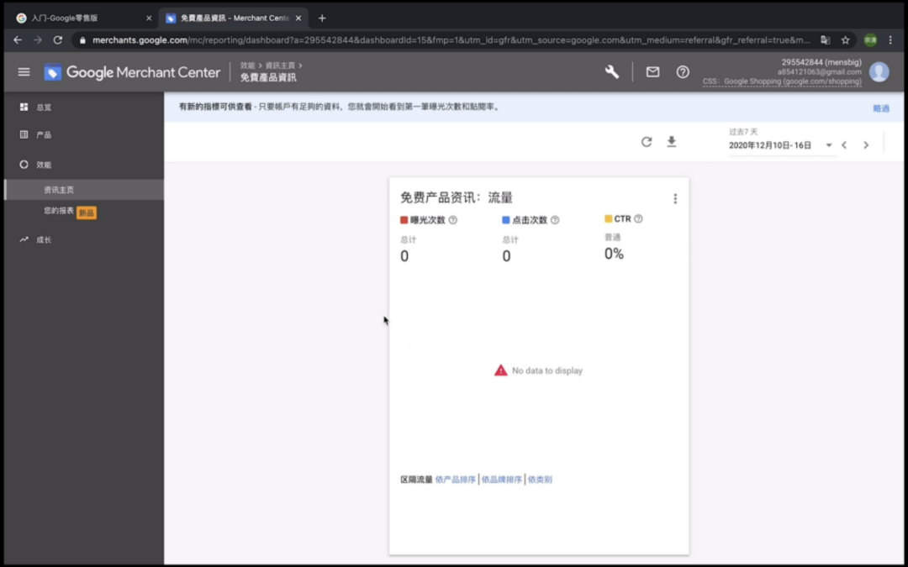Image resolution: width=908 pixels, height=567 pixels.
Task: Go to the next date period chevron
Action: click(866, 144)
